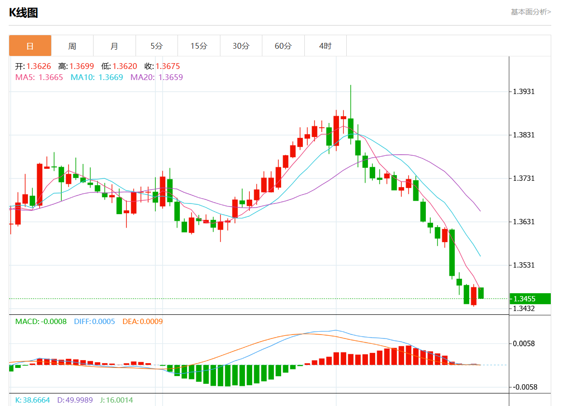Screen dimensions: 572x406
Task: Click the -0.0058 MACD axis label
Action: (525, 387)
